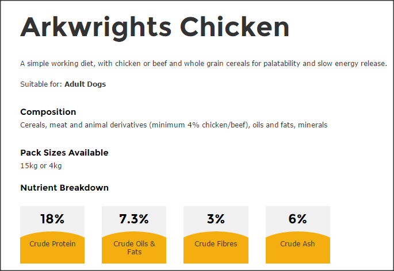Click the Crude Oils & Fats orange label
The height and width of the screenshot is (271, 394).
[x=134, y=247]
